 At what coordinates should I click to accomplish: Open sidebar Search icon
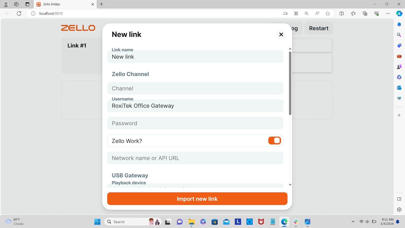[399, 35]
